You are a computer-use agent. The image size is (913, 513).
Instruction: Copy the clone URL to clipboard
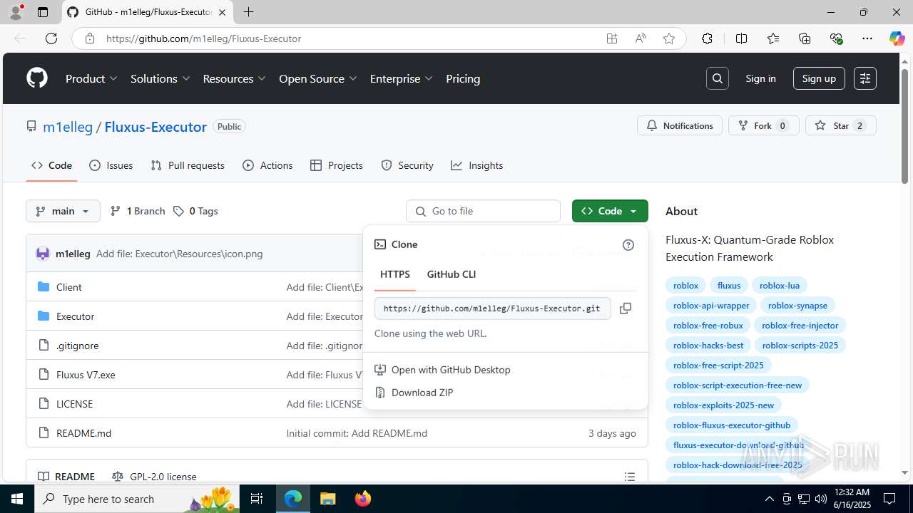[626, 309]
